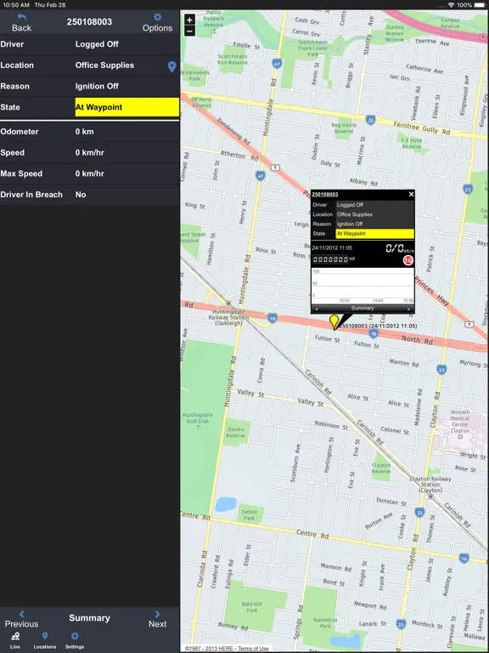Click the Monash Medical Centre hospital icon
The height and width of the screenshot is (653, 489).
pos(460,437)
